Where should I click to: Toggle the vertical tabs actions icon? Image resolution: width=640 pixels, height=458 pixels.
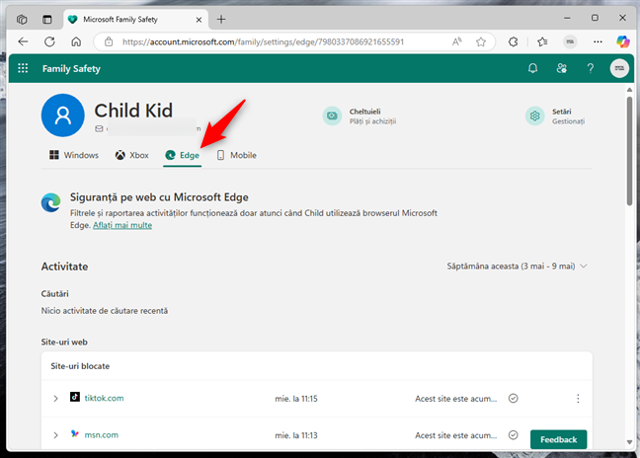tap(47, 19)
